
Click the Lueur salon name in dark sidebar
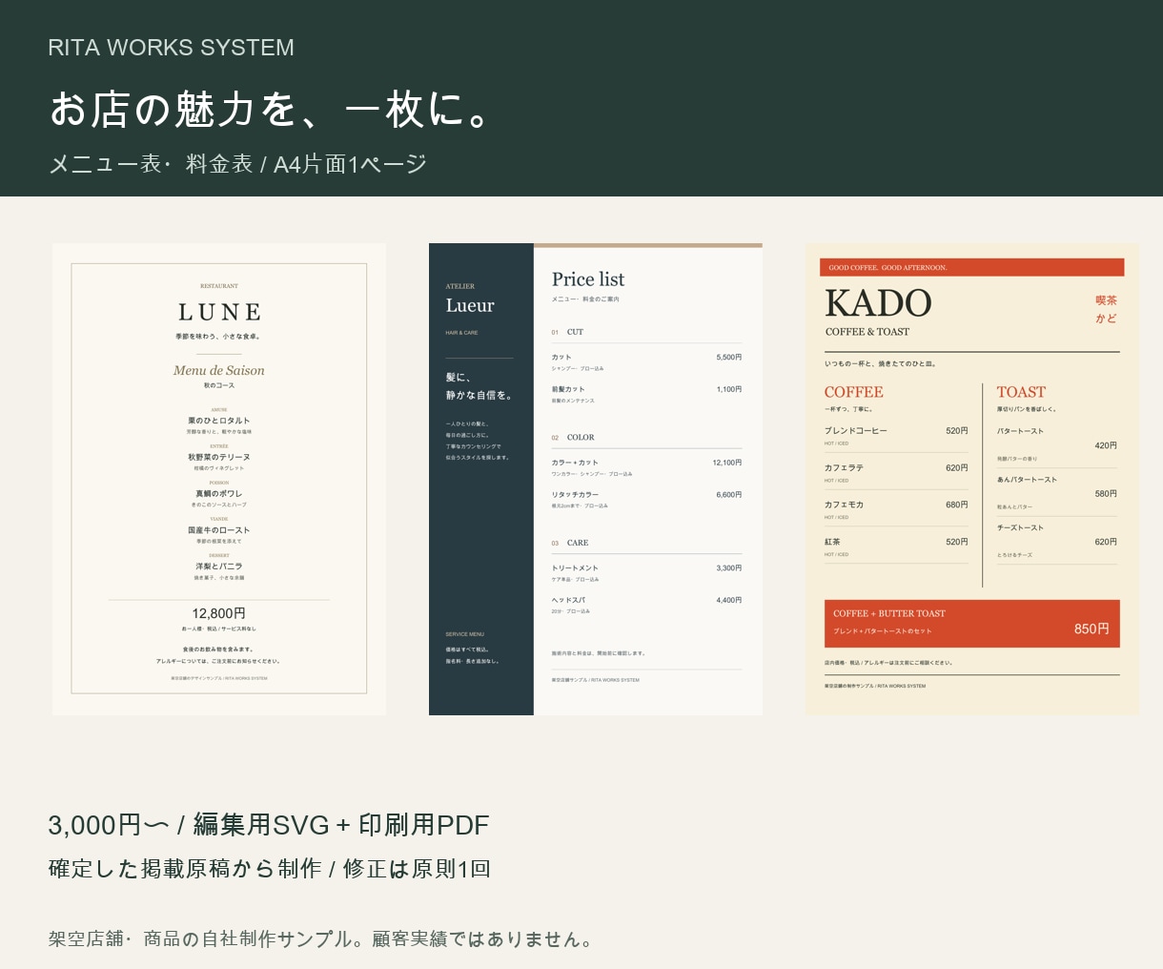tap(470, 305)
